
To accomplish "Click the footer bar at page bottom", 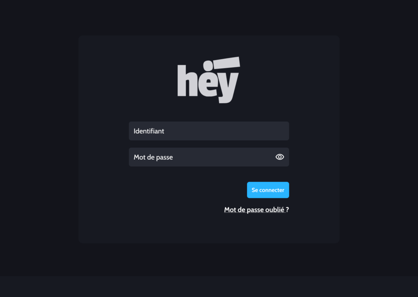I will pos(209,286).
